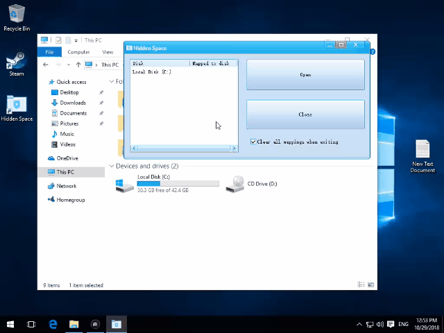Select the Recycle Bin desktop icon

pos(17,15)
